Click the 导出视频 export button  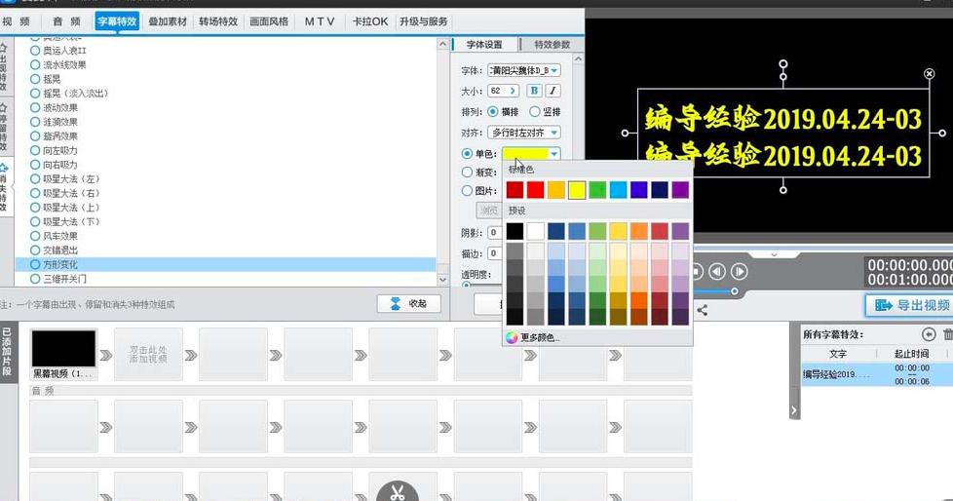point(908,305)
